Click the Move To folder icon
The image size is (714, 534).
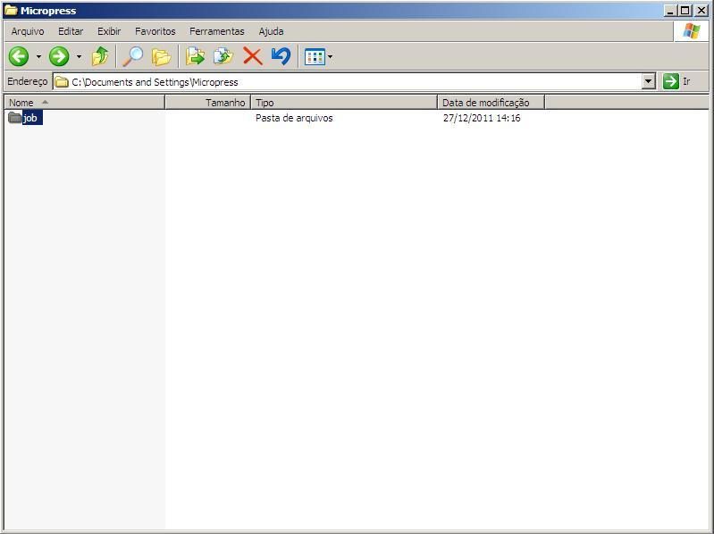196,57
